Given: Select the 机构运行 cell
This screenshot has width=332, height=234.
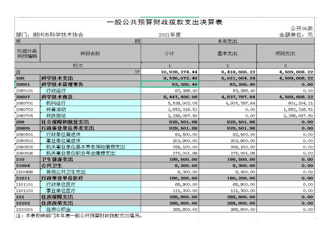Looking at the screenshot, I should click(90, 103).
